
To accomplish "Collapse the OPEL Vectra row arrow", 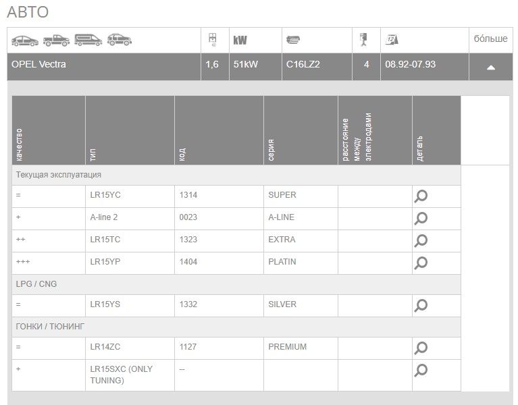I will point(491,67).
